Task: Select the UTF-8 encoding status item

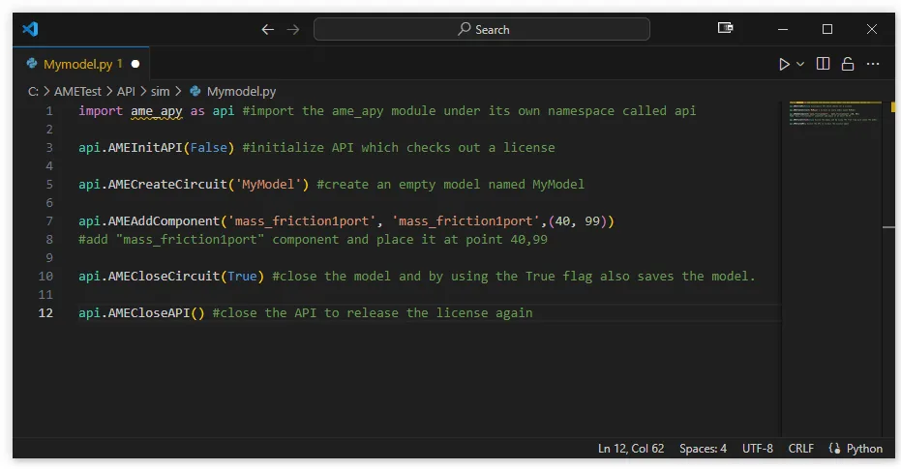Action: coord(758,449)
